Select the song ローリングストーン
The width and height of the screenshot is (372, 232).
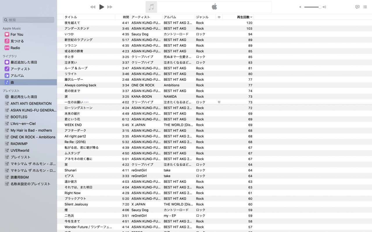(x=78, y=108)
